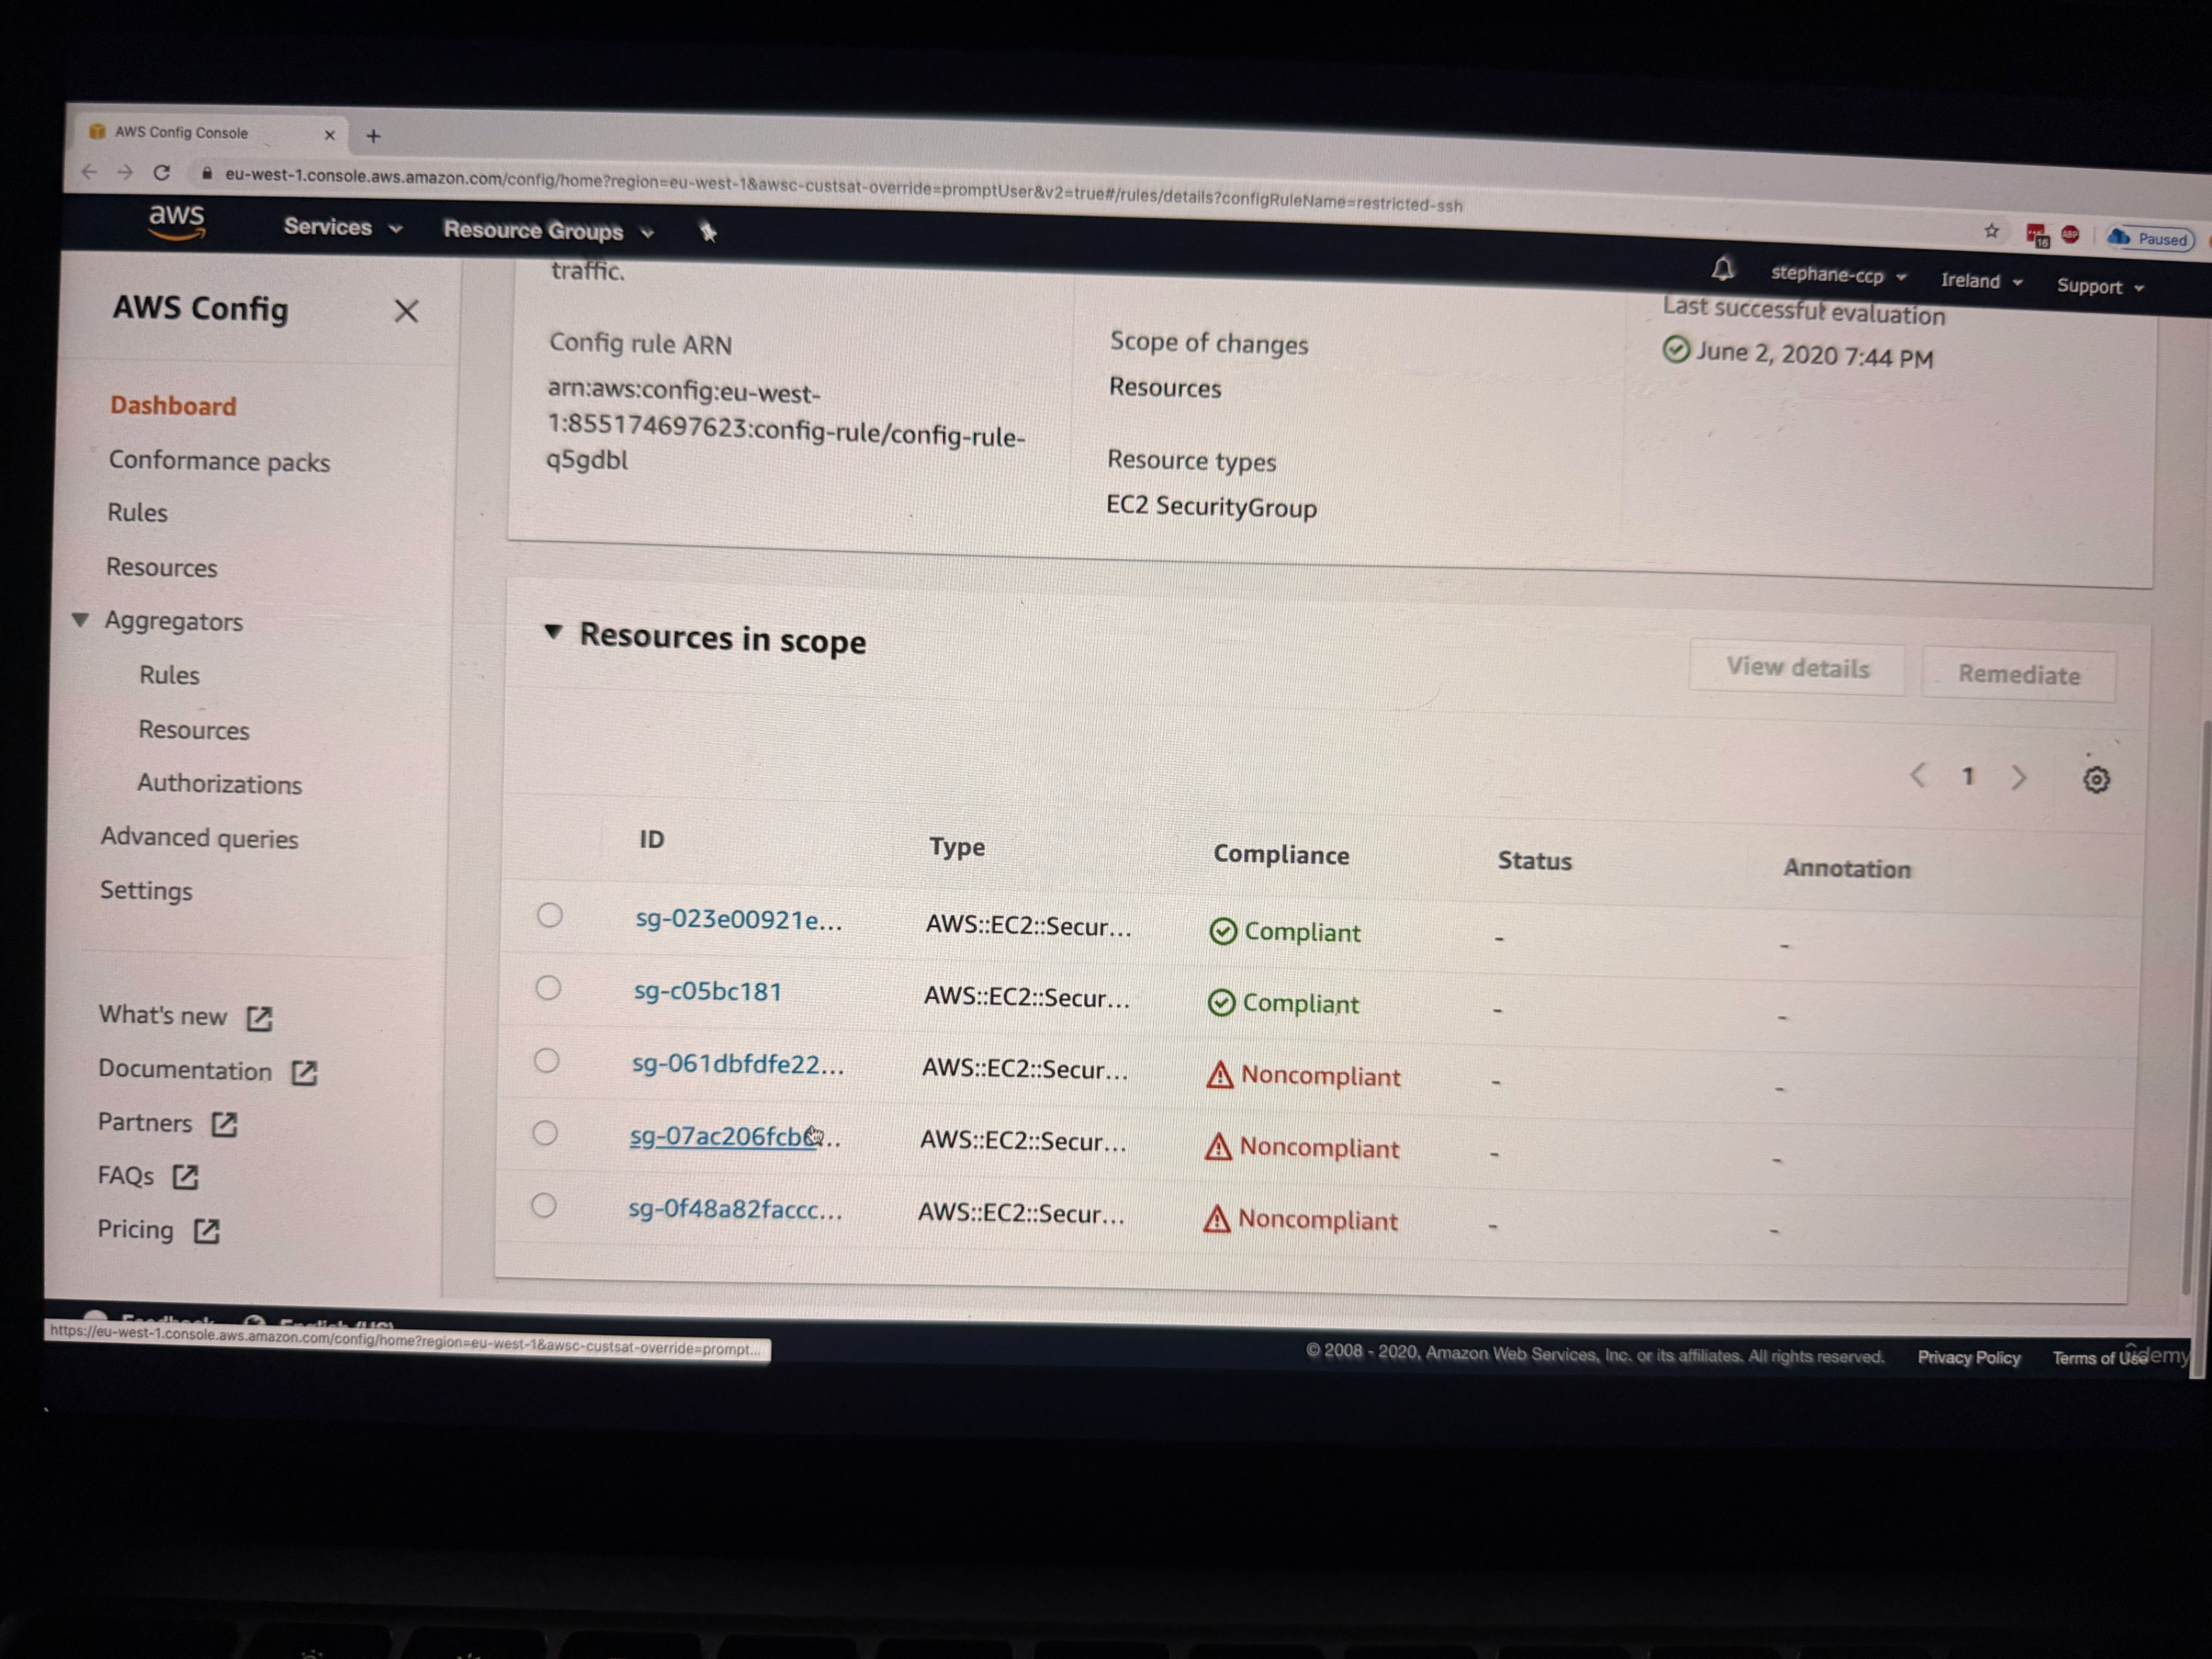Open the Services dropdown menu

[343, 228]
